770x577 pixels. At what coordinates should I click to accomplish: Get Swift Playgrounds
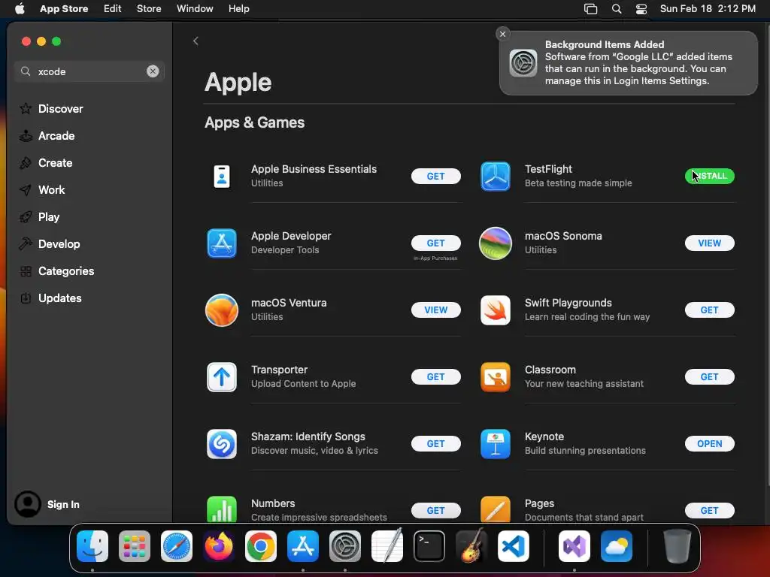709,310
